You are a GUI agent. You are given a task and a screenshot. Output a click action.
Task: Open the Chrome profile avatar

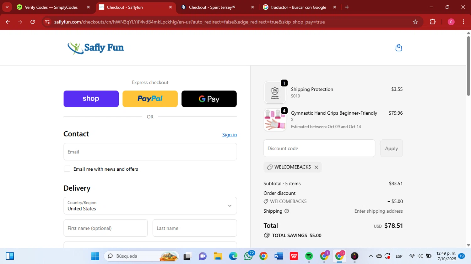(451, 22)
